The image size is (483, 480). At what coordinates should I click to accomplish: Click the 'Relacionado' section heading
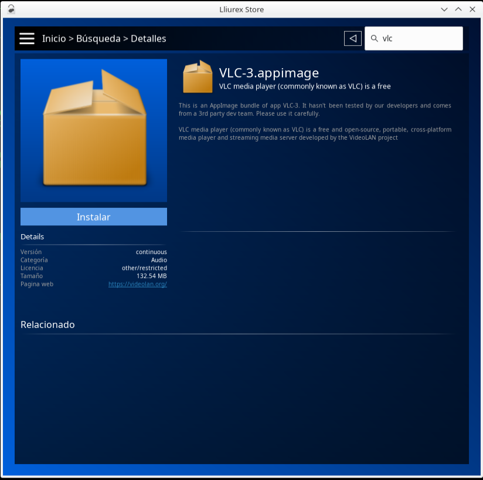[x=47, y=324]
